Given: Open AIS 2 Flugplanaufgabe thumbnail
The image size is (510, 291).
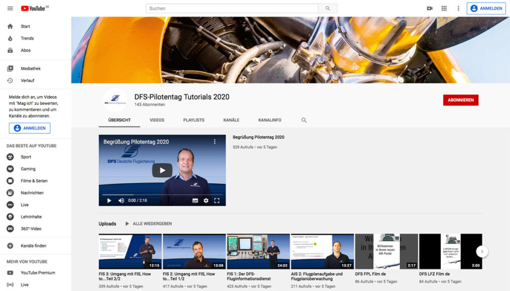Looking at the screenshot, I should click(322, 251).
